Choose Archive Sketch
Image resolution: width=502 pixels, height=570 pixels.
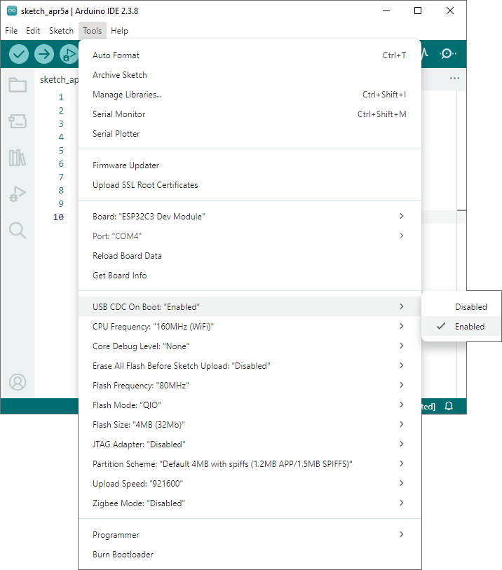250,75
